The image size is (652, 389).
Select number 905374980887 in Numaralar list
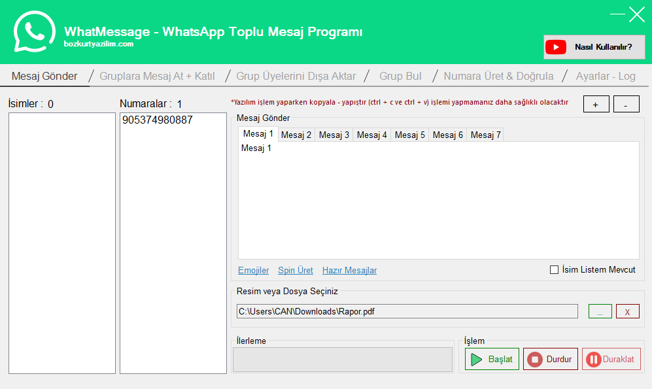[157, 120]
